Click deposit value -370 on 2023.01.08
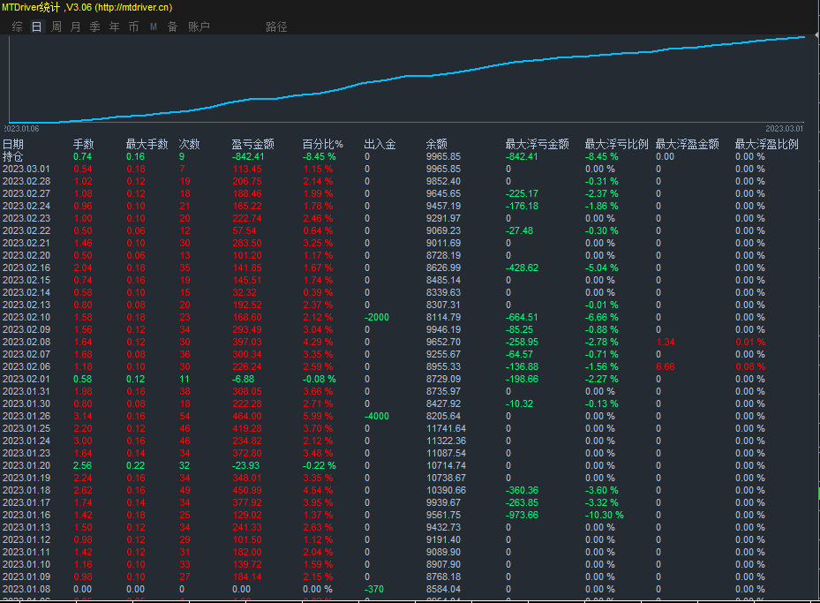Screen dimensions: 820x603 tap(374, 590)
